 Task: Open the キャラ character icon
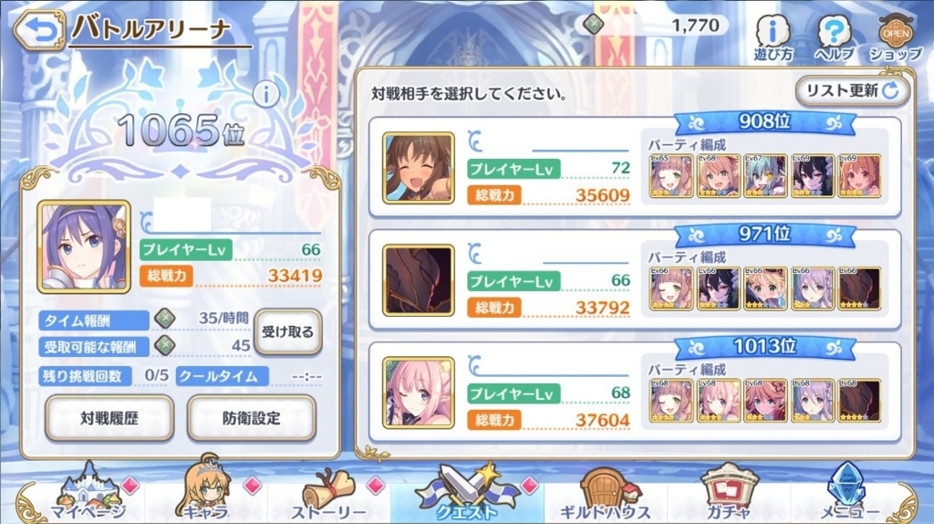206,490
